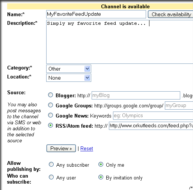Click the myBlog Blogger URL field
Viewport: 193px width, 190px height.
click(x=136, y=95)
